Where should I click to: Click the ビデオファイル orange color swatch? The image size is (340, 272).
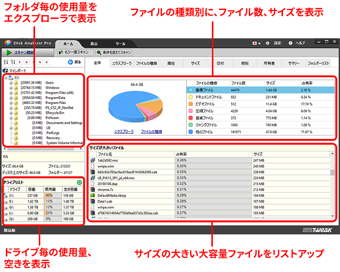pyautogui.click(x=190, y=104)
